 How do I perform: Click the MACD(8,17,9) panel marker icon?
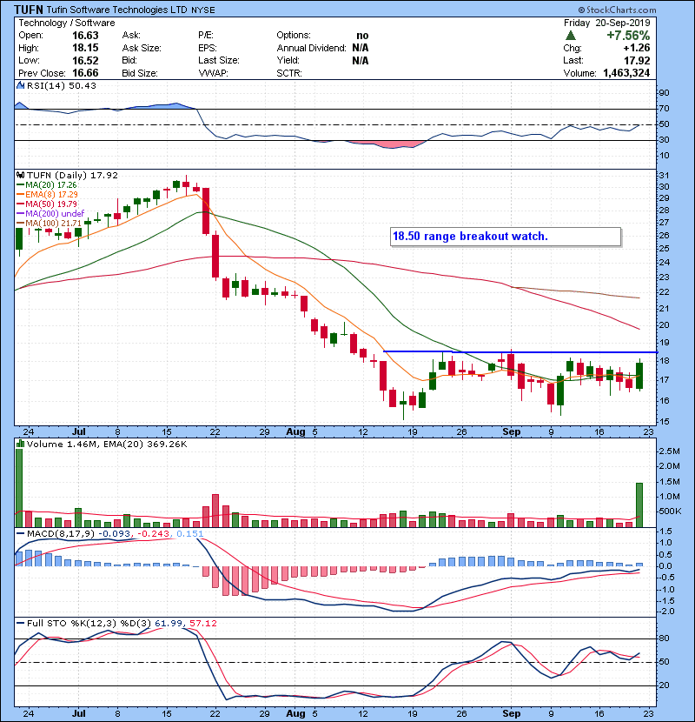click(x=18, y=533)
